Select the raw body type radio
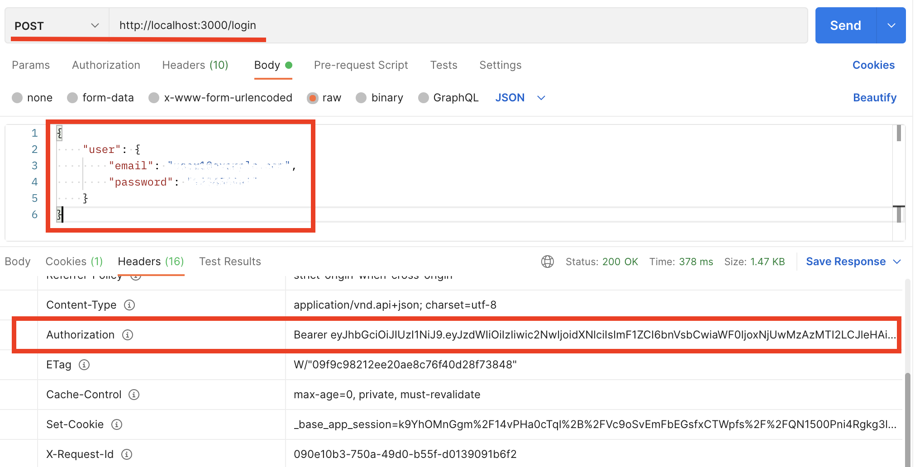The height and width of the screenshot is (467, 915). (312, 98)
